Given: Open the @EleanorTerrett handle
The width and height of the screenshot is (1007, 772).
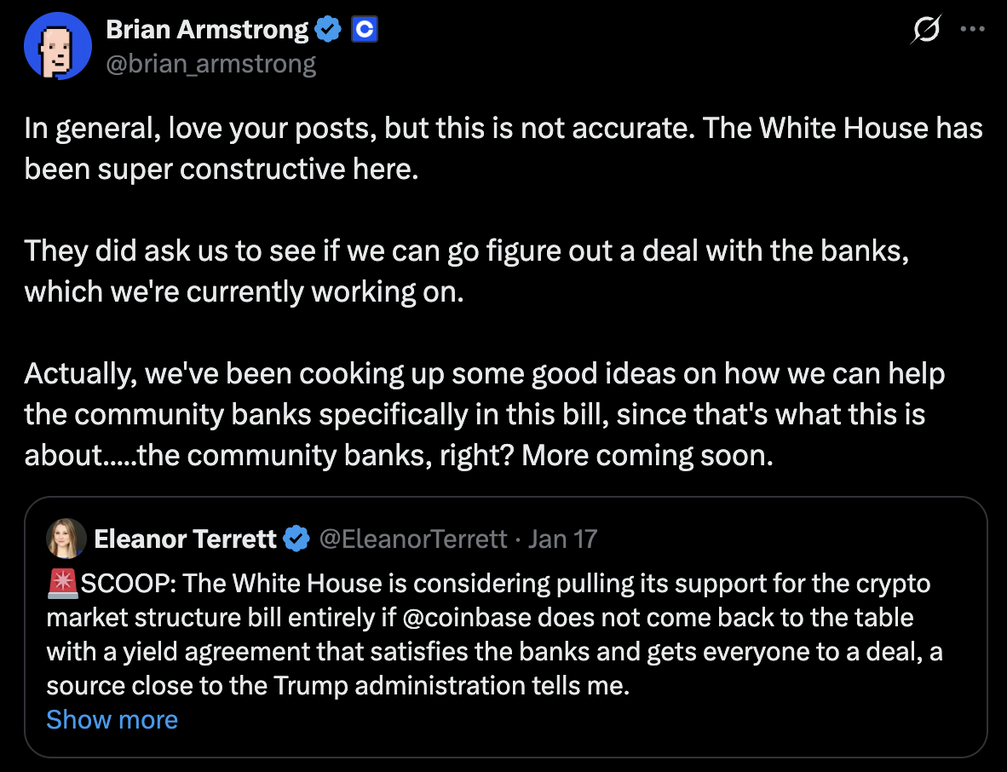Looking at the screenshot, I should [x=412, y=539].
